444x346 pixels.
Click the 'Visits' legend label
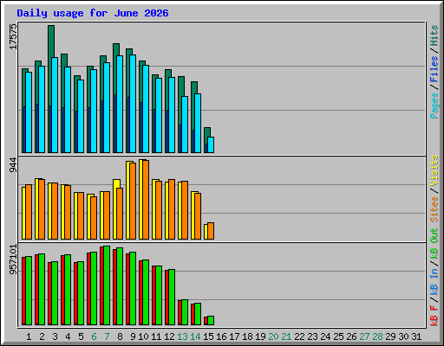pyautogui.click(x=434, y=170)
